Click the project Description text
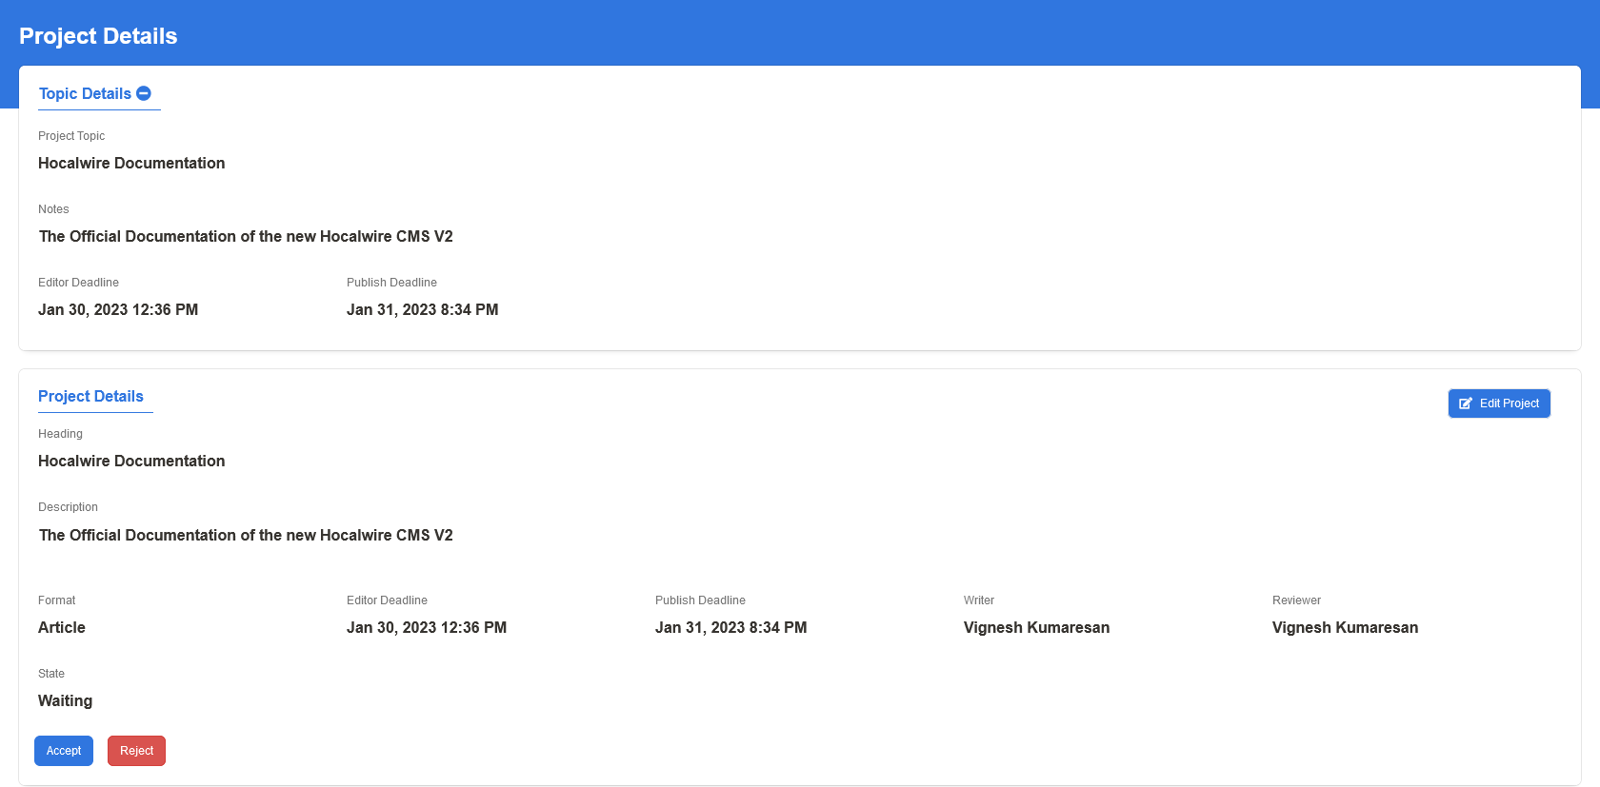 click(246, 536)
